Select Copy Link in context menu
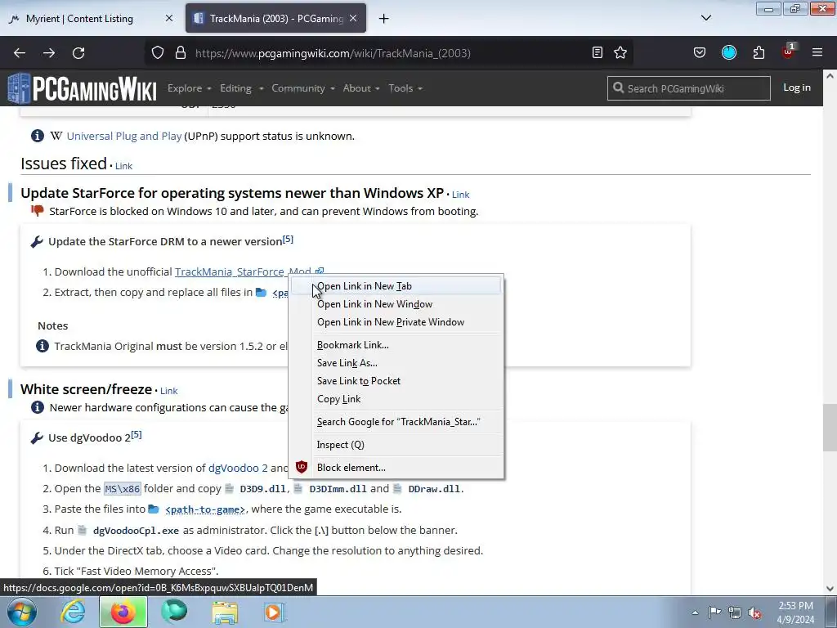This screenshot has width=837, height=628. 396,399
